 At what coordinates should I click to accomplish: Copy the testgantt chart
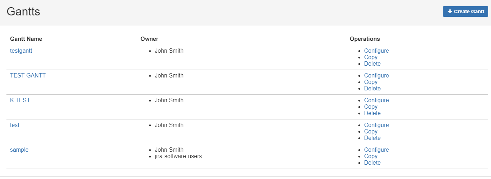(371, 57)
